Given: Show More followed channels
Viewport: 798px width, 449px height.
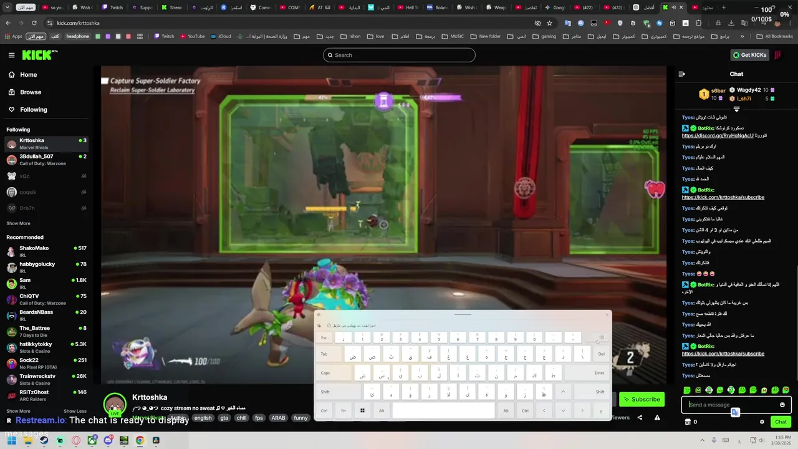Looking at the screenshot, I should click(18, 223).
